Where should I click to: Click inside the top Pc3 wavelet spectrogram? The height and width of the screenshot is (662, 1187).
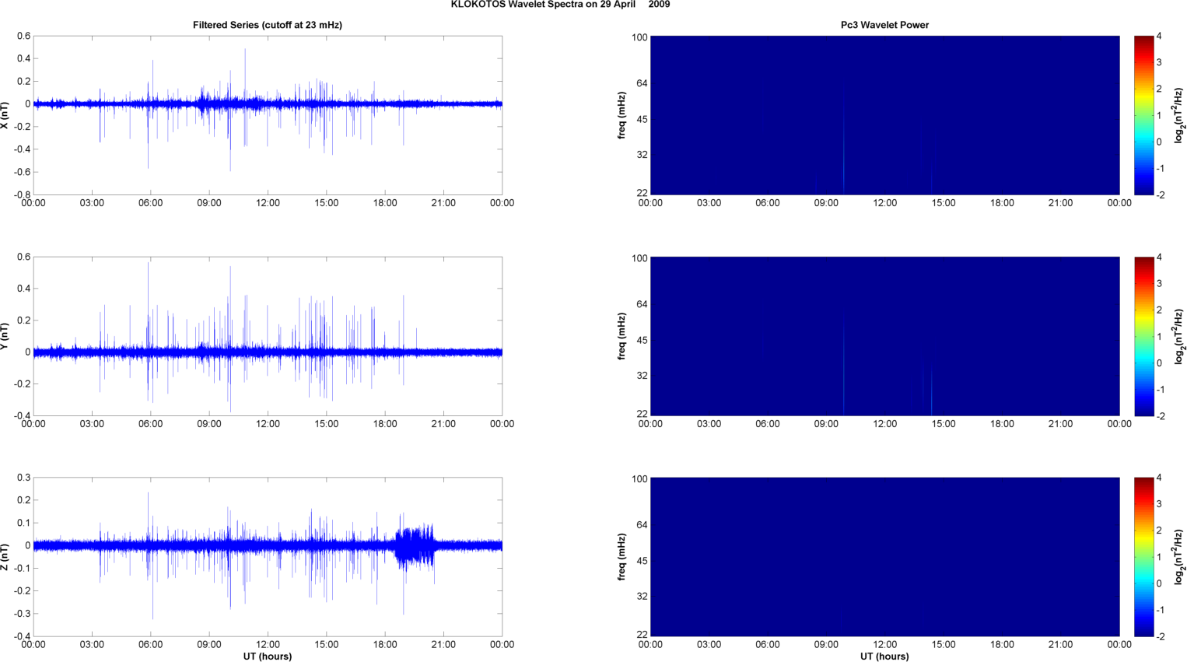pyautogui.click(x=884, y=115)
